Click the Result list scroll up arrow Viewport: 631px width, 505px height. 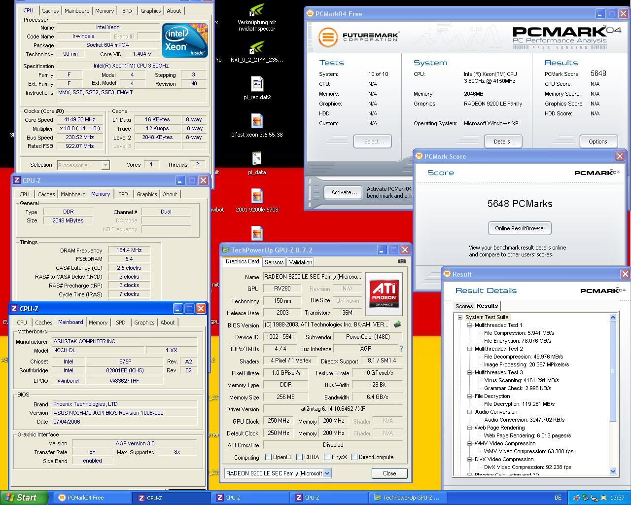point(613,318)
